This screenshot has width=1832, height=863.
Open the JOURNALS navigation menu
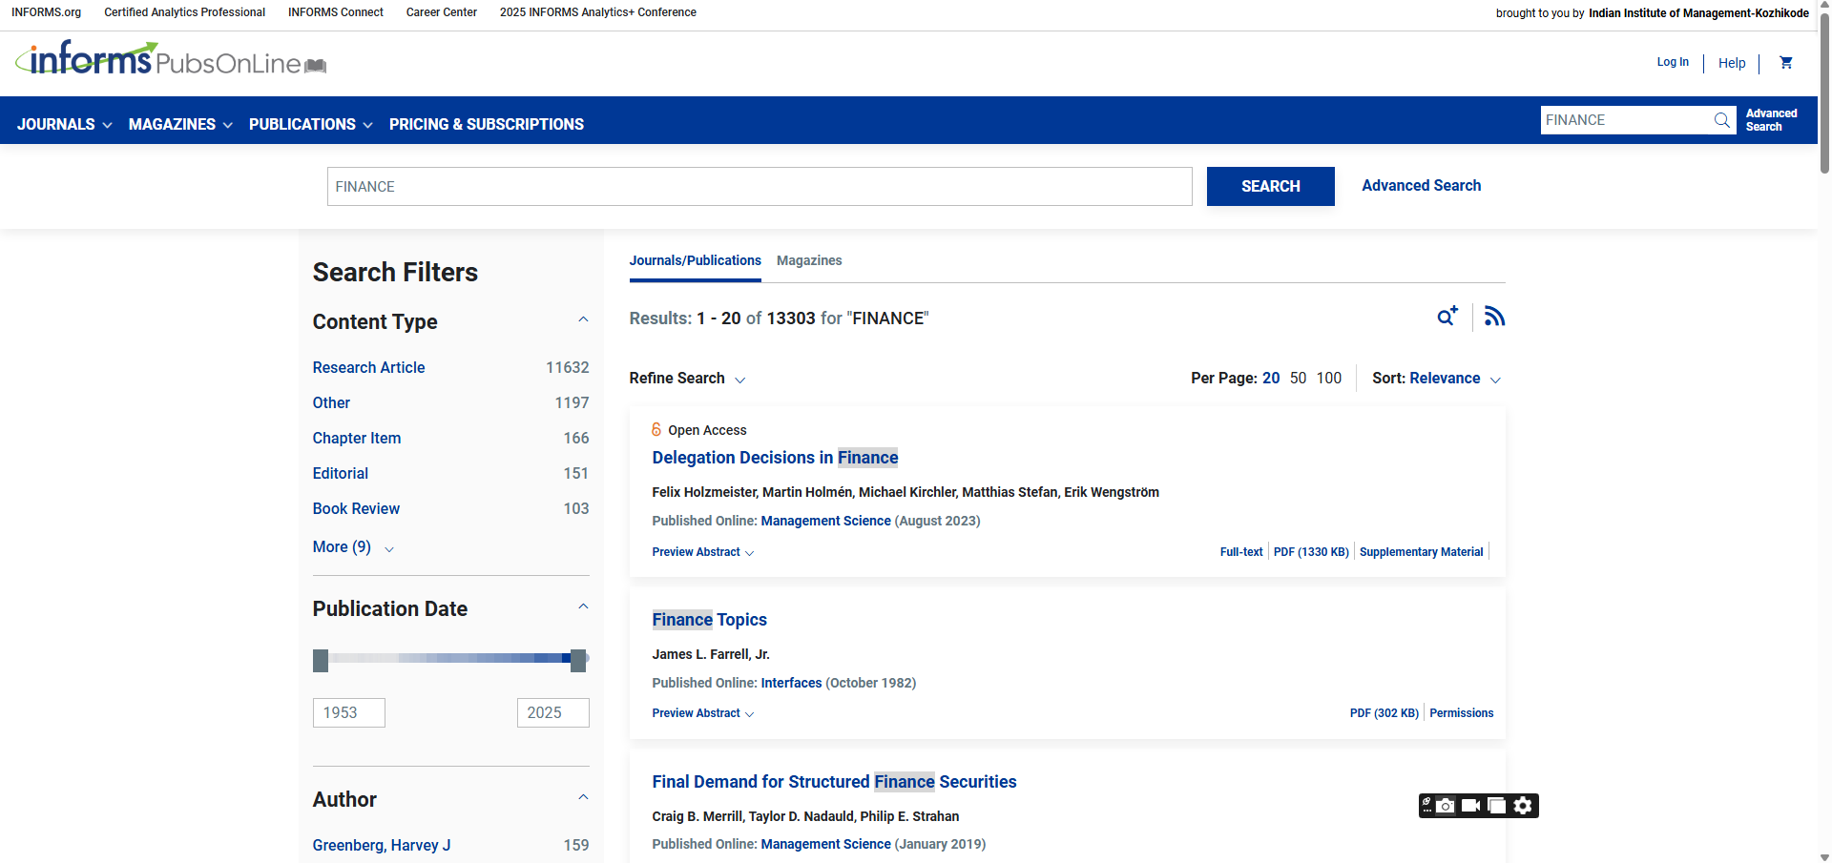(x=64, y=124)
